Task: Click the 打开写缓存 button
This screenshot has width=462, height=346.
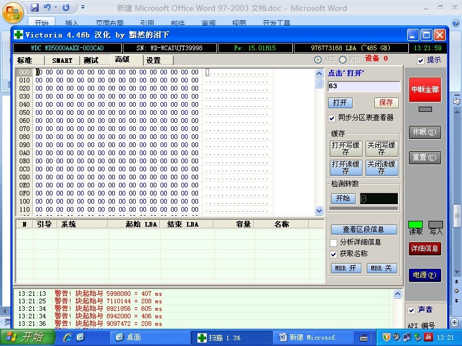Action: pyautogui.click(x=346, y=149)
